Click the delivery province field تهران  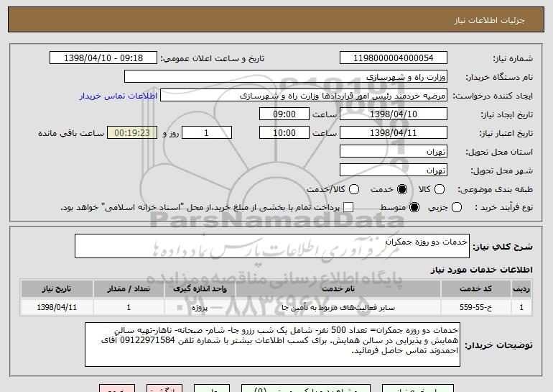tap(394, 152)
